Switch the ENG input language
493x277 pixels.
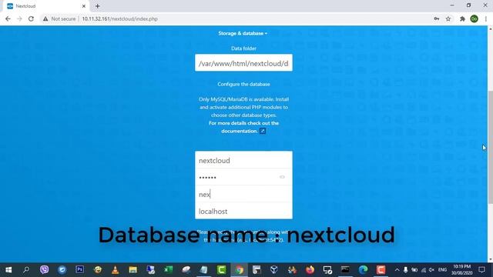tap(442, 269)
